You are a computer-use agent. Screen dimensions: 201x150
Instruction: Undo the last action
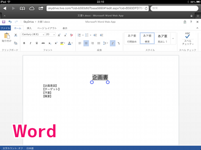click(10, 22)
